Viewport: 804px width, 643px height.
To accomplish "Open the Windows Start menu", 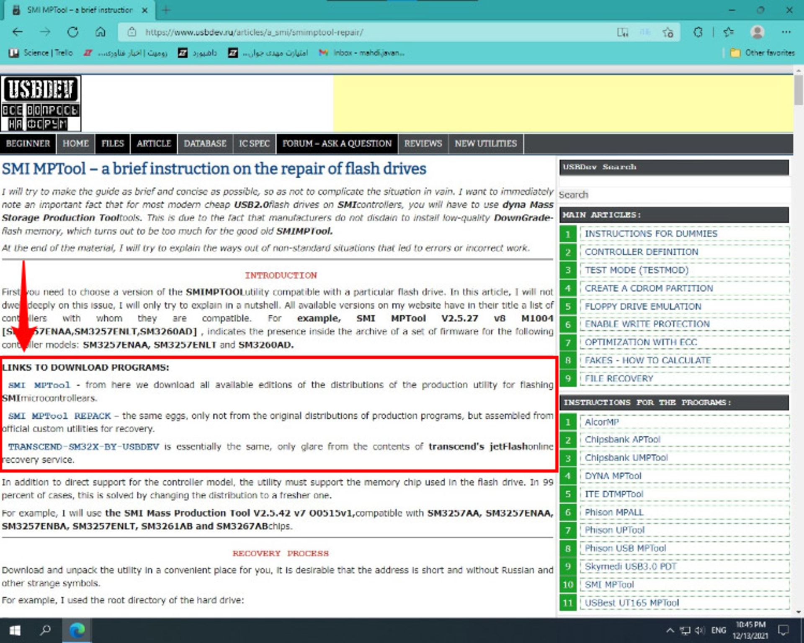I will [x=16, y=629].
